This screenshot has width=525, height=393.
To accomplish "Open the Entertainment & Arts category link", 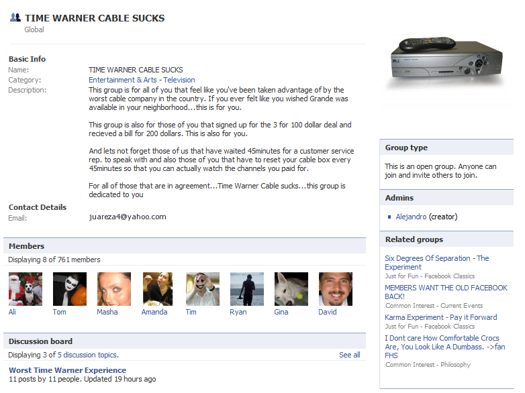I will [x=123, y=80].
